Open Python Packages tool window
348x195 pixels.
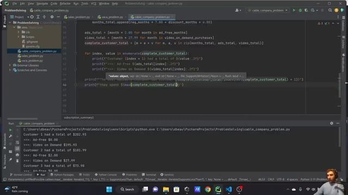click(62, 174)
